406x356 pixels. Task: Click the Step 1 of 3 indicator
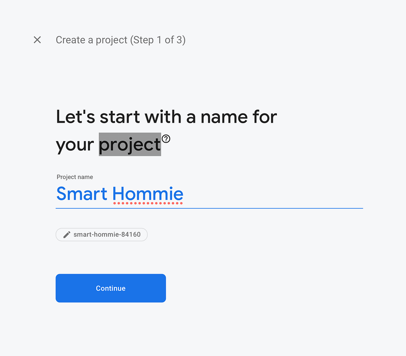pos(157,40)
